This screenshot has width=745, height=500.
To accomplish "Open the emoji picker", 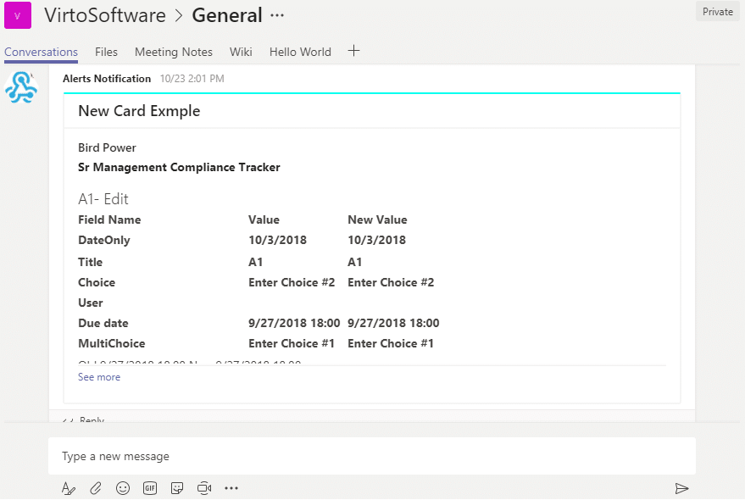I will click(x=123, y=488).
